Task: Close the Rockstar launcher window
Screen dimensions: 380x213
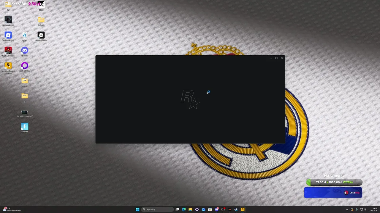Action: (x=282, y=58)
